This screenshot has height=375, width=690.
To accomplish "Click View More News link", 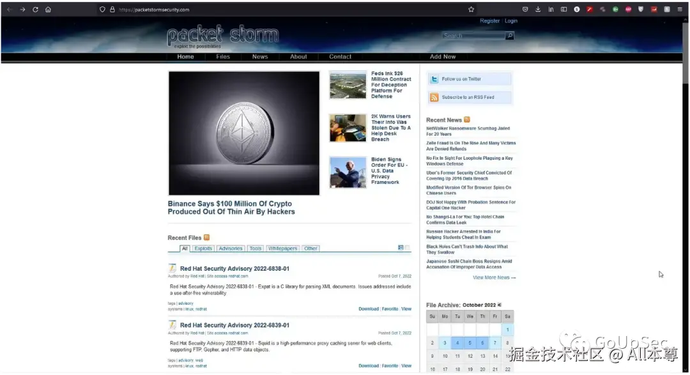I will (494, 278).
